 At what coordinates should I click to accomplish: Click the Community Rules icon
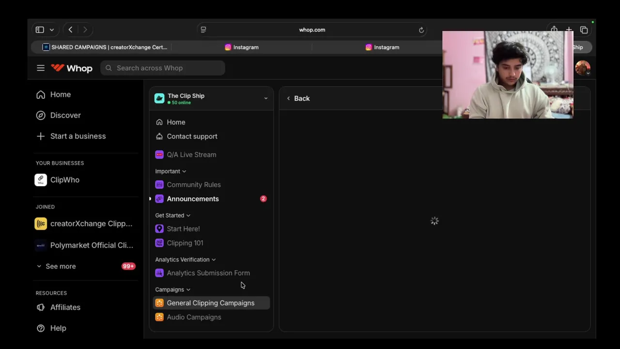[159, 185]
